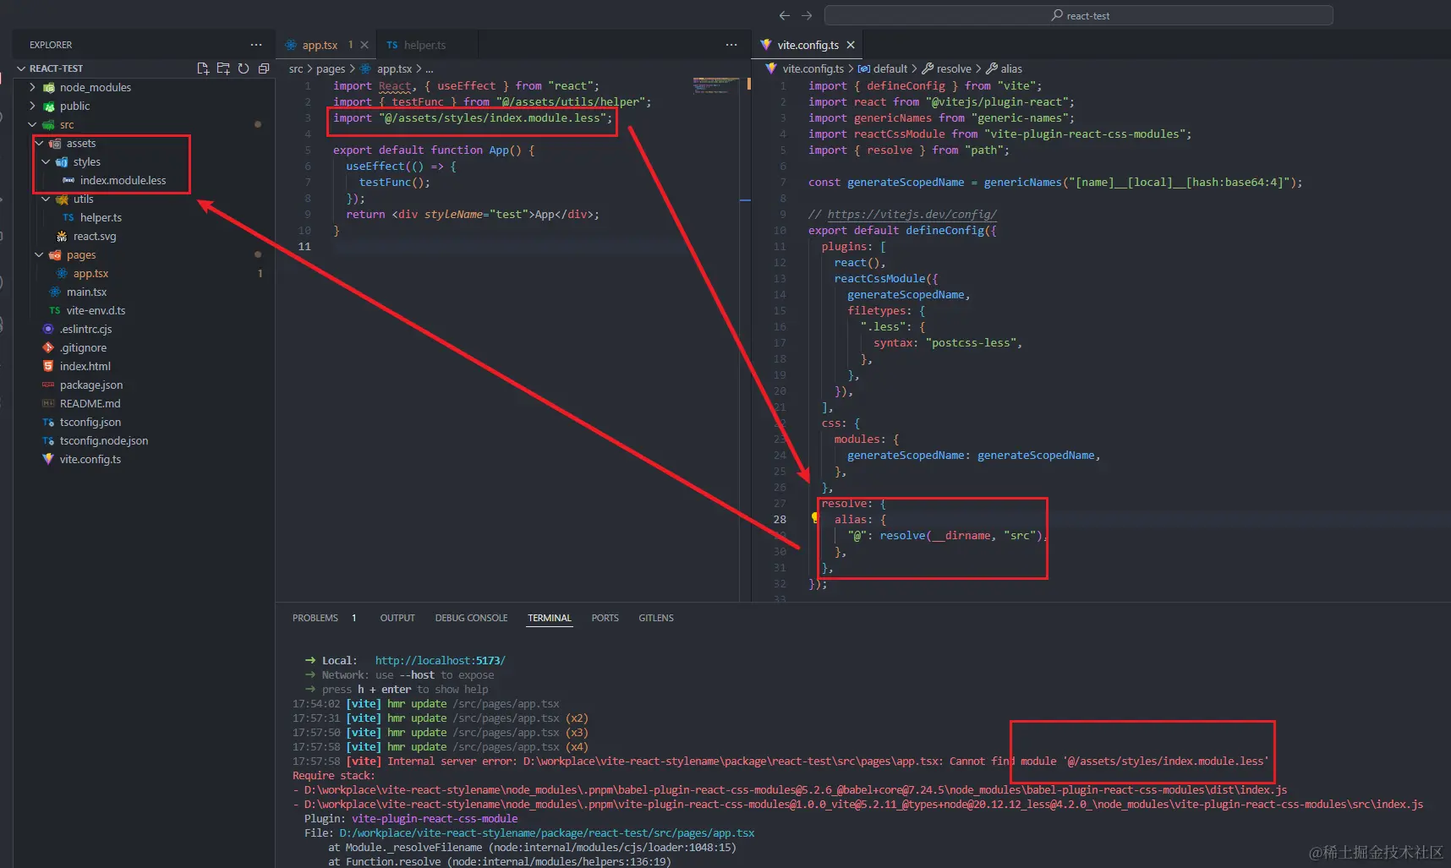Refresh the Explorer file tree
This screenshot has width=1451, height=868.
244,68
